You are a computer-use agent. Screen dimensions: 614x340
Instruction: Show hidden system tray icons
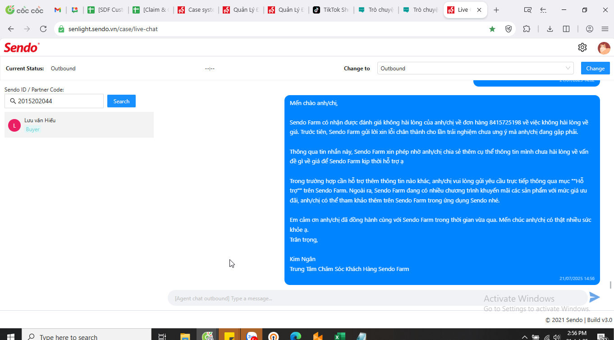pyautogui.click(x=524, y=336)
